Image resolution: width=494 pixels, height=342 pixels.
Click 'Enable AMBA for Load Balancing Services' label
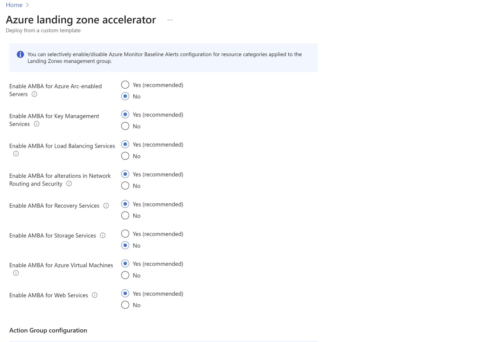(62, 146)
